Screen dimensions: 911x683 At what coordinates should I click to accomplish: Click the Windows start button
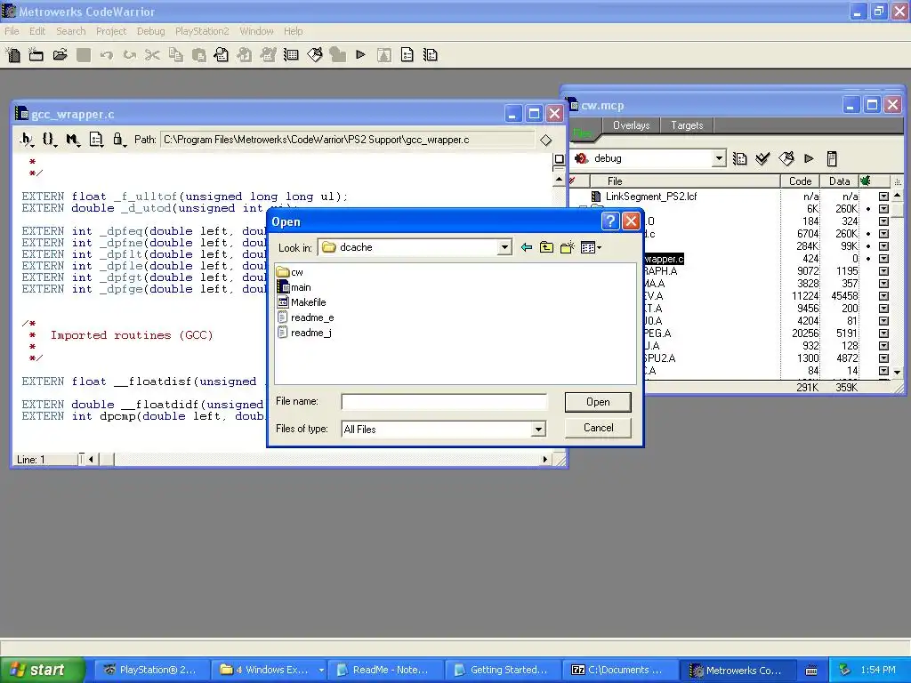43,670
